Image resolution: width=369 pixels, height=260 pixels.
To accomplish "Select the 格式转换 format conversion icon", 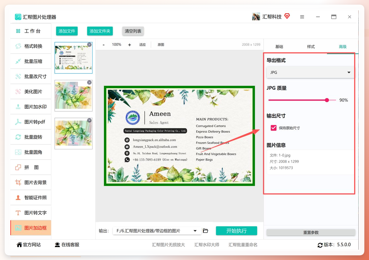I will [18, 46].
